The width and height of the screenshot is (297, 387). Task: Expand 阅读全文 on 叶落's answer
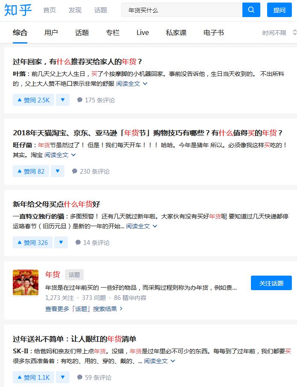click(131, 84)
